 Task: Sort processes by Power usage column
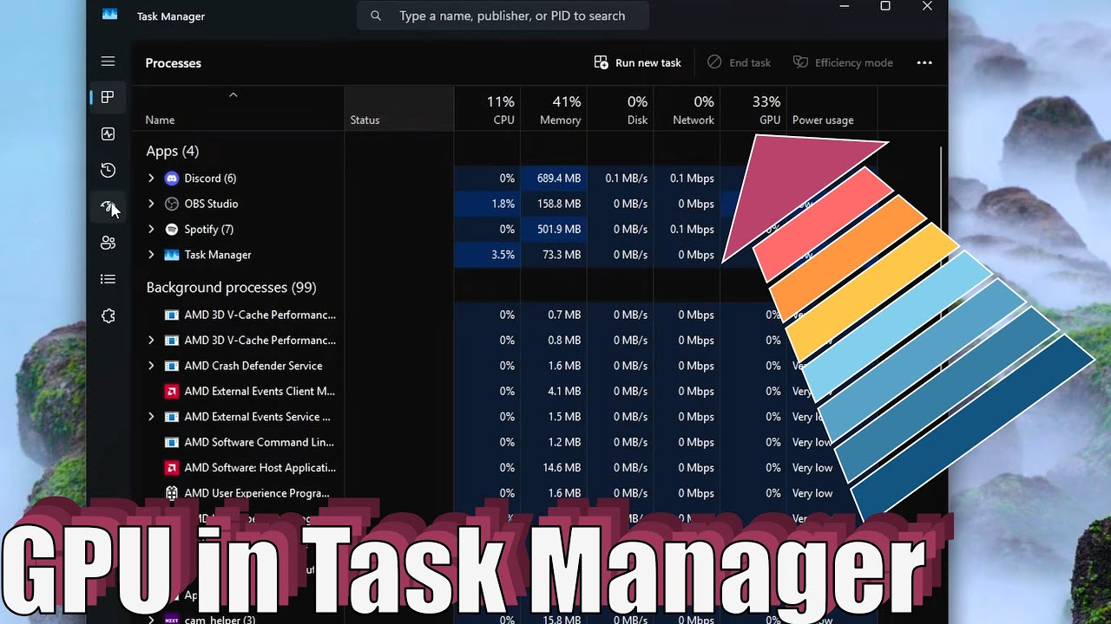(x=832, y=109)
